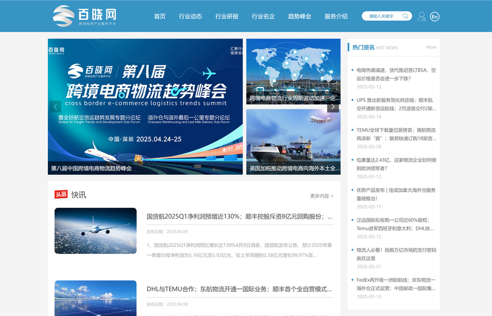Open hot news 物流人必看！抢跑万亿市场

tap(396, 254)
